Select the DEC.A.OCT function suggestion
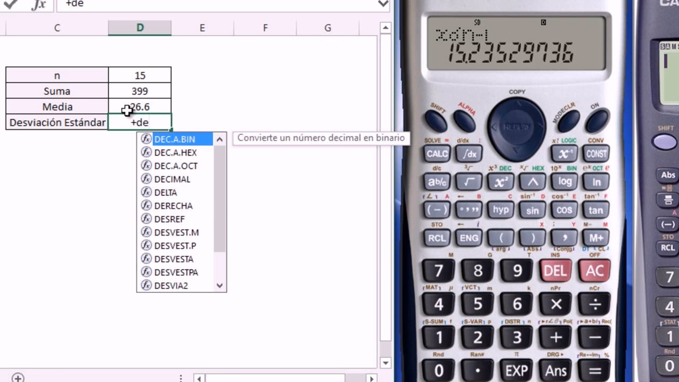This screenshot has width=679, height=382. tap(177, 166)
